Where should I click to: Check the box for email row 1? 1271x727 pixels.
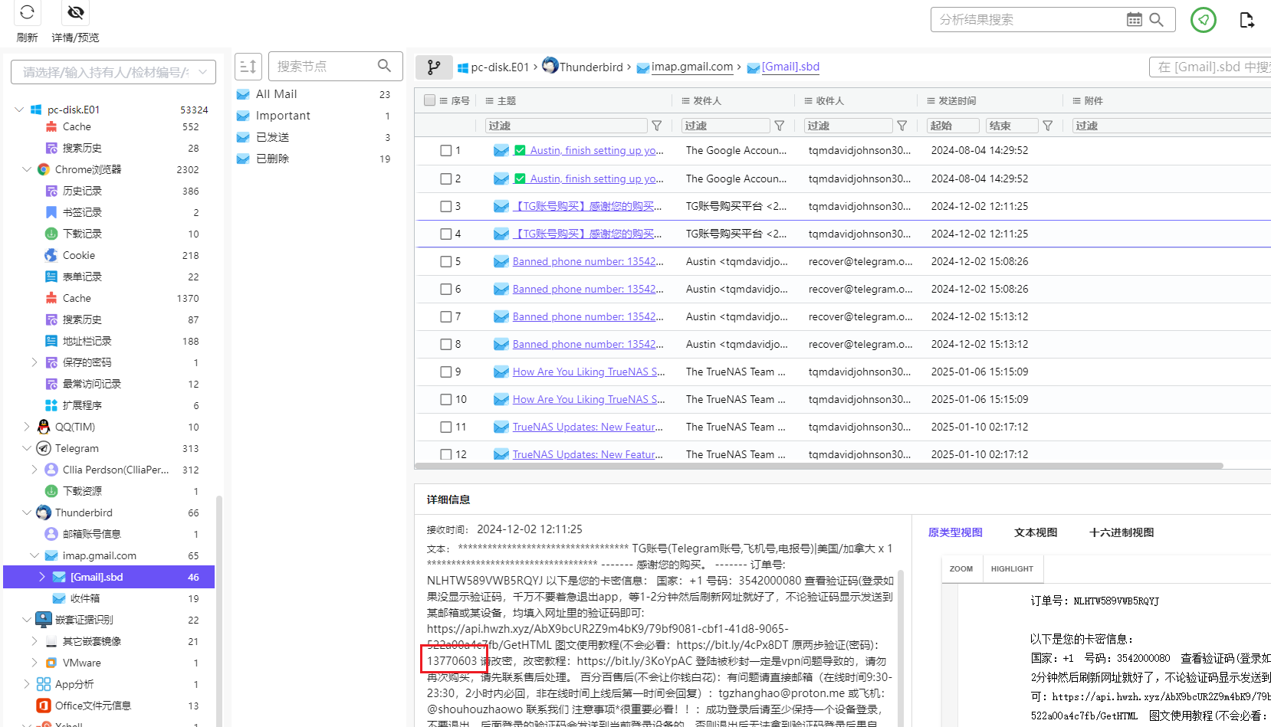click(x=446, y=151)
